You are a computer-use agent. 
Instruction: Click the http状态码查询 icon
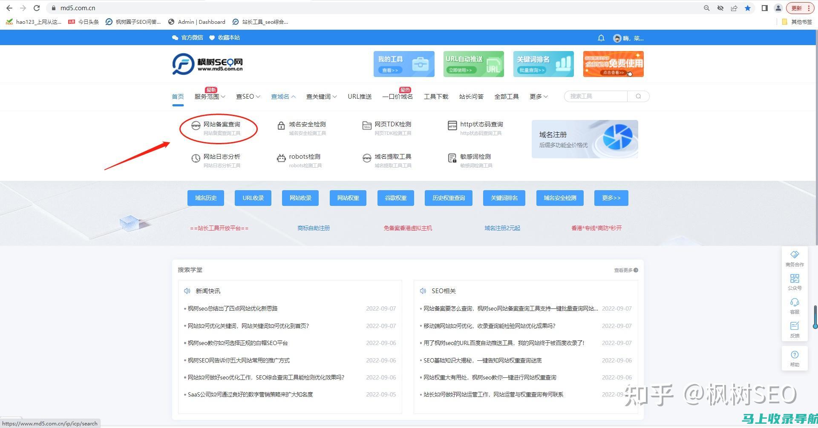tap(452, 126)
